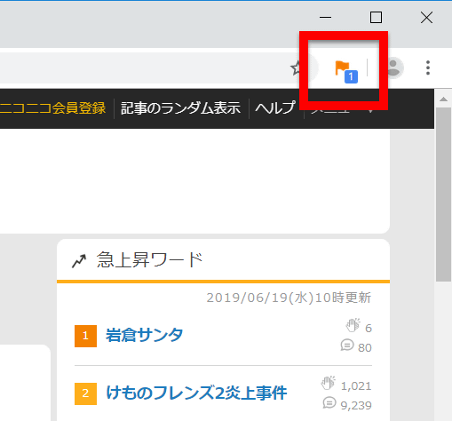The width and height of the screenshot is (452, 421).
Task: Open 記事のランダム表示 in the nav bar
Action: point(180,108)
